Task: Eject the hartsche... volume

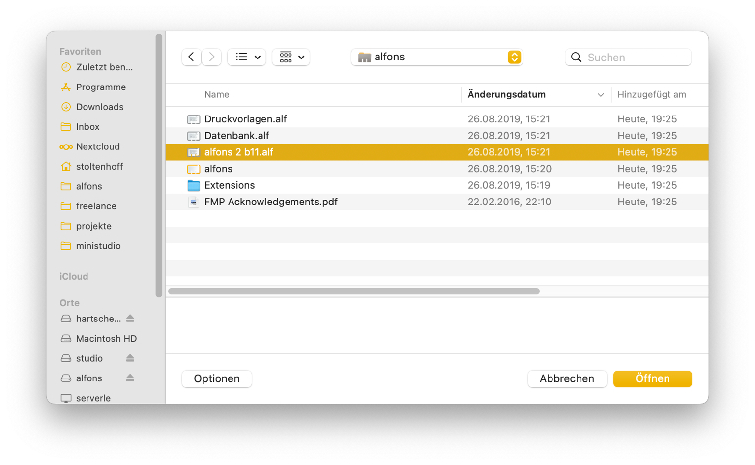Action: click(130, 319)
